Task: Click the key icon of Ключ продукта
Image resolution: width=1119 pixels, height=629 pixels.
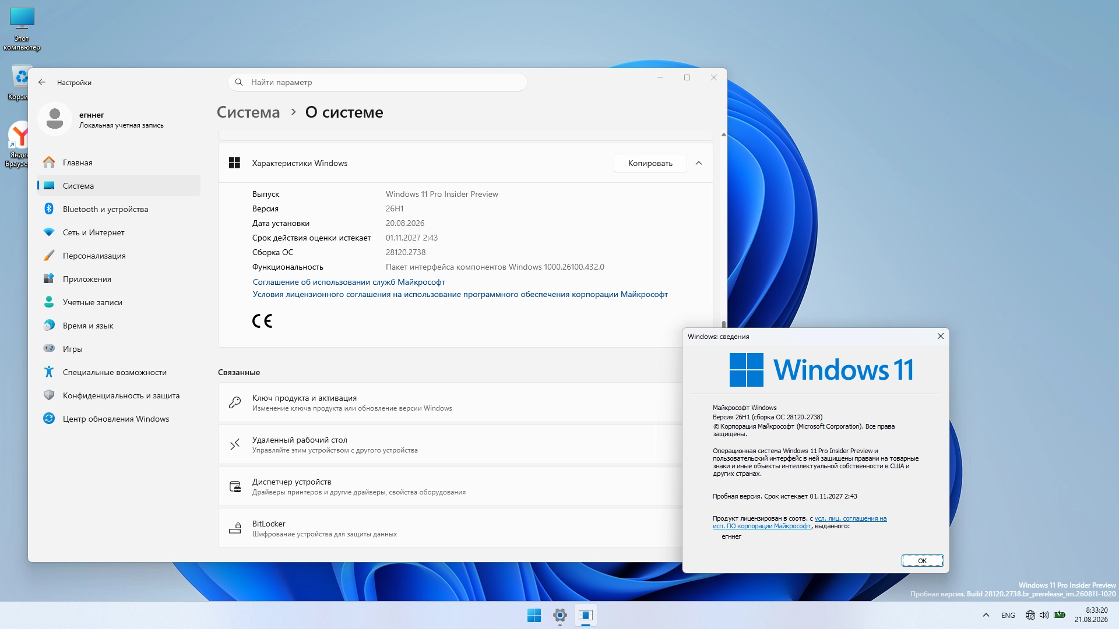Action: tap(235, 402)
